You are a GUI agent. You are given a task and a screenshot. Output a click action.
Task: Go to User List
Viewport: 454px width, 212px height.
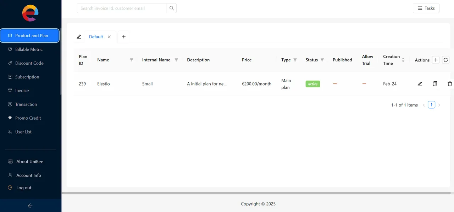(x=29, y=132)
